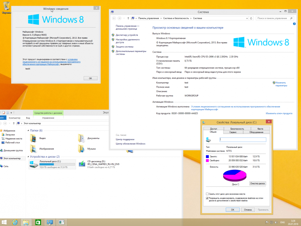Select Загрузки in navigation pane
The image size is (301, 226).
point(10,135)
